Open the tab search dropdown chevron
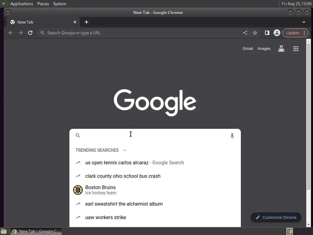 coord(304,22)
